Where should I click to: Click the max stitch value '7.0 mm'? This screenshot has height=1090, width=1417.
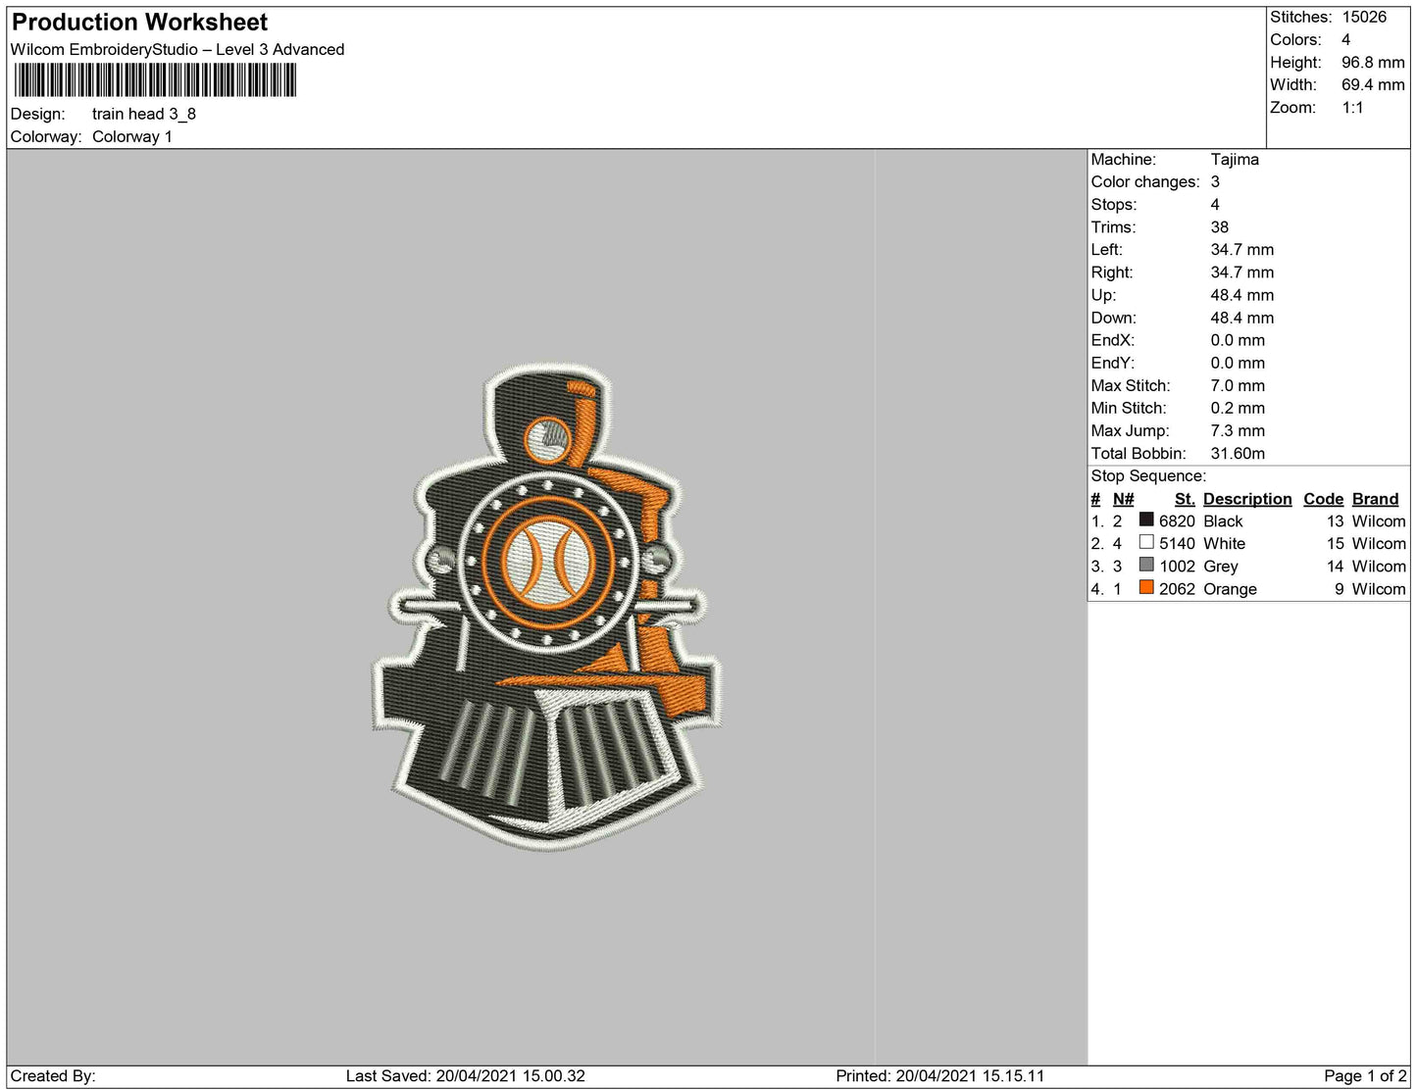click(1238, 385)
